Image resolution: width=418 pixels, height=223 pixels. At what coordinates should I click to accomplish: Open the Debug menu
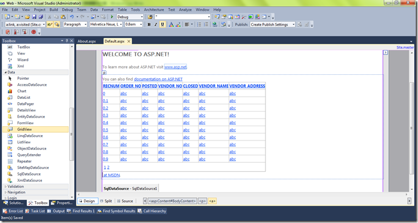[67, 9]
